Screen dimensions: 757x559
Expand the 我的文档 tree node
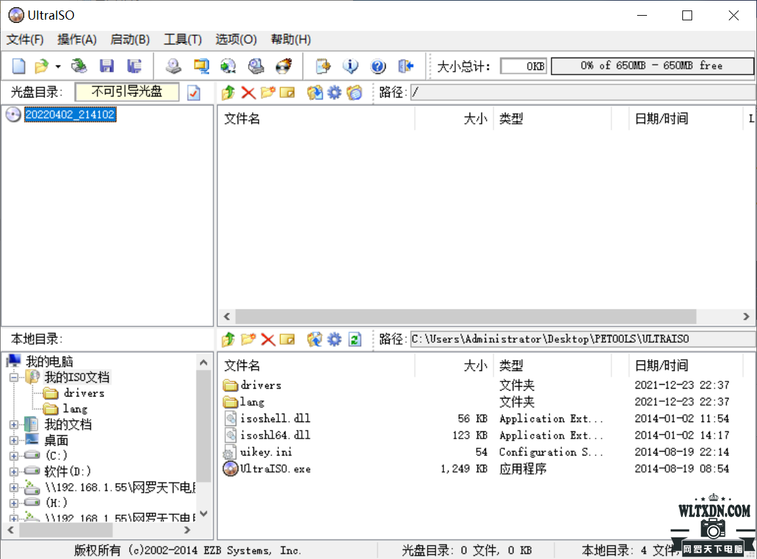(x=14, y=425)
